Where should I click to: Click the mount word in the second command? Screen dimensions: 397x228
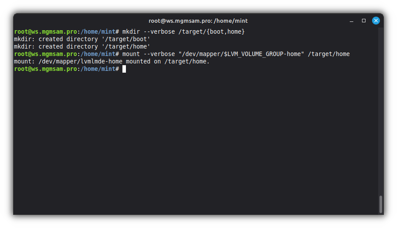pyautogui.click(x=131, y=54)
